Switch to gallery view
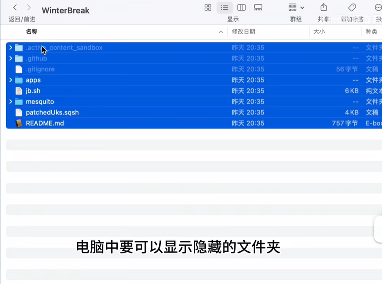 [258, 7]
